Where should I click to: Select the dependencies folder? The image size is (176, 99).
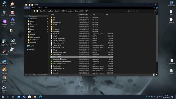coord(57,22)
